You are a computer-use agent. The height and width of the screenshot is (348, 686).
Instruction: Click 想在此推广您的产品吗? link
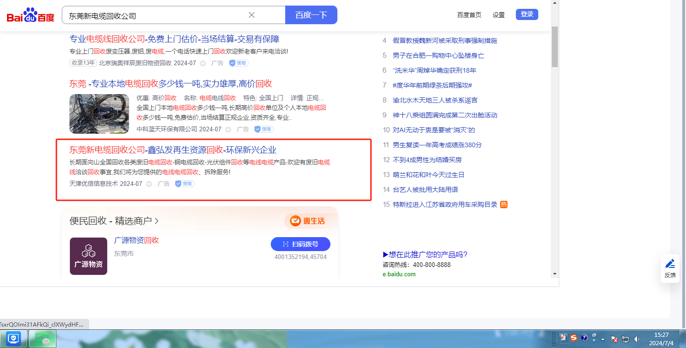425,254
